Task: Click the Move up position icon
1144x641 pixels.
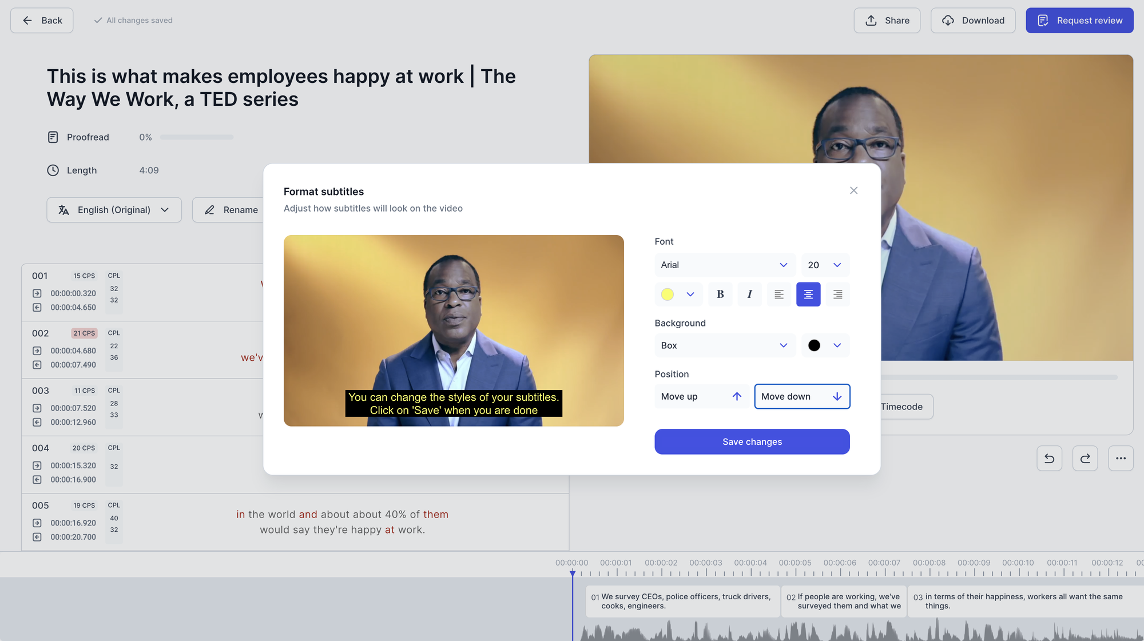Action: (737, 396)
